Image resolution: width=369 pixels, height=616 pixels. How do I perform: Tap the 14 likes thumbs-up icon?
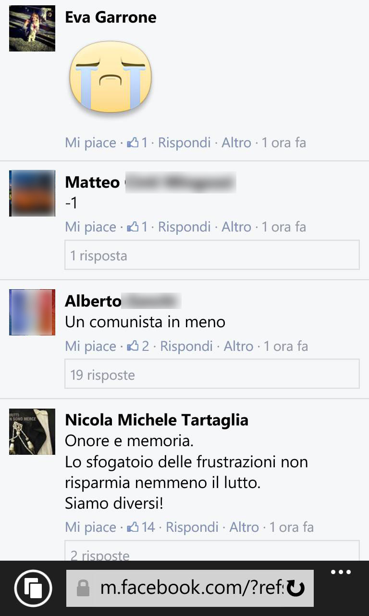[x=133, y=527]
